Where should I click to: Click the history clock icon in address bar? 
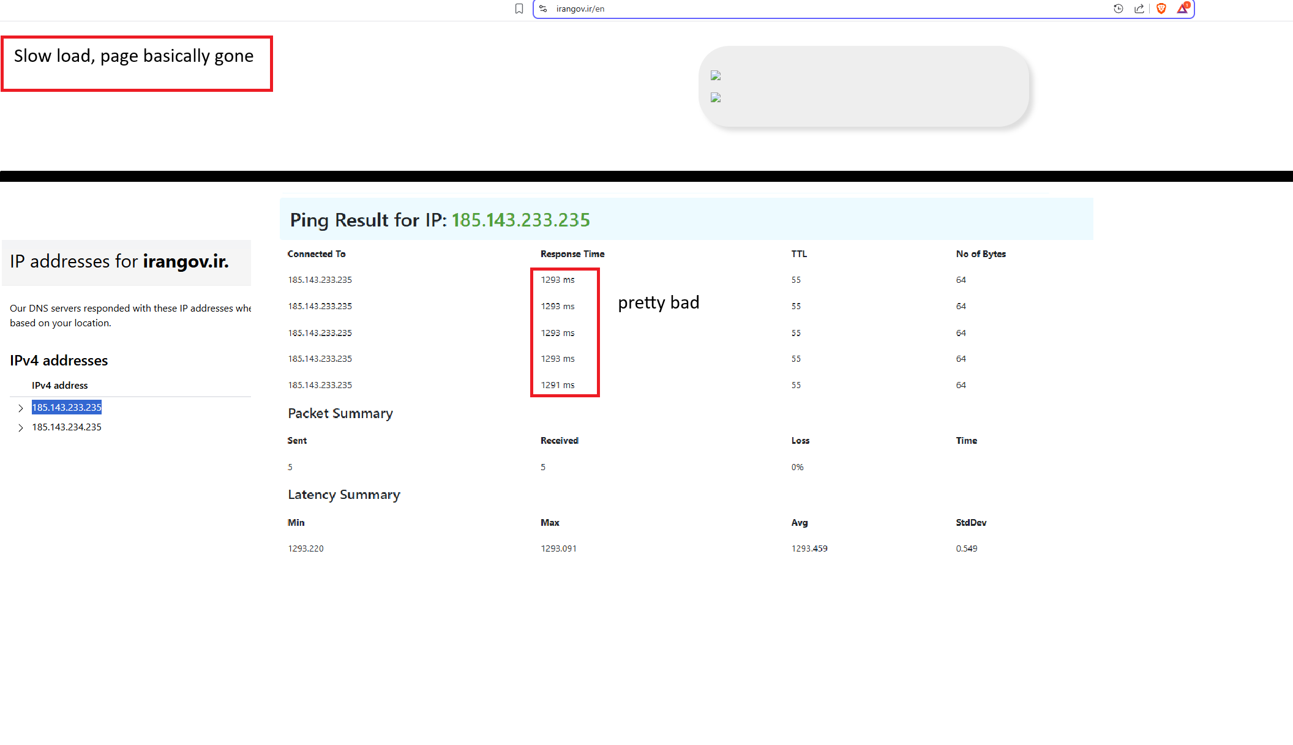pos(1118,9)
